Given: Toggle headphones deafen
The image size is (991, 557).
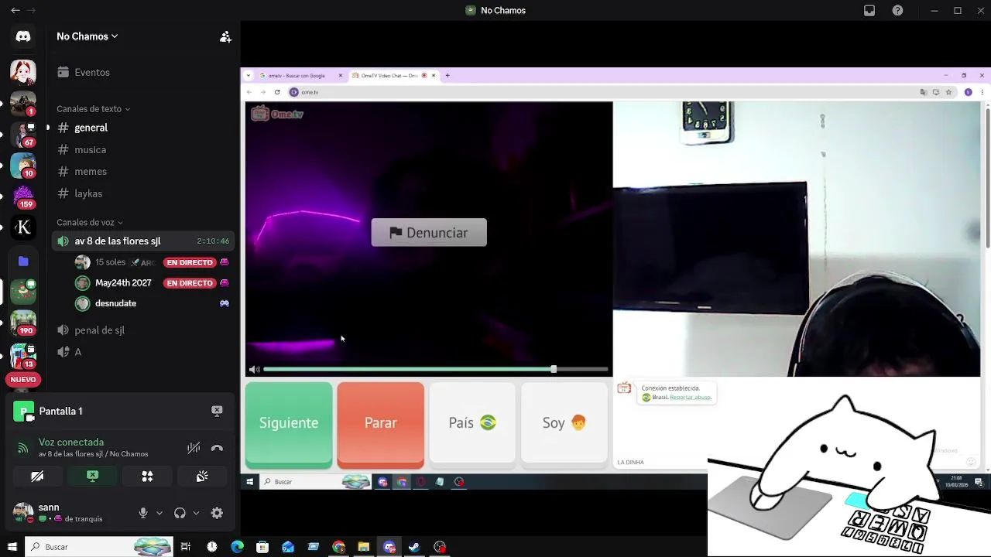Looking at the screenshot, I should pyautogui.click(x=180, y=513).
